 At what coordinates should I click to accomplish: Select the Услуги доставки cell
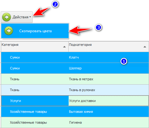pos(109,101)
